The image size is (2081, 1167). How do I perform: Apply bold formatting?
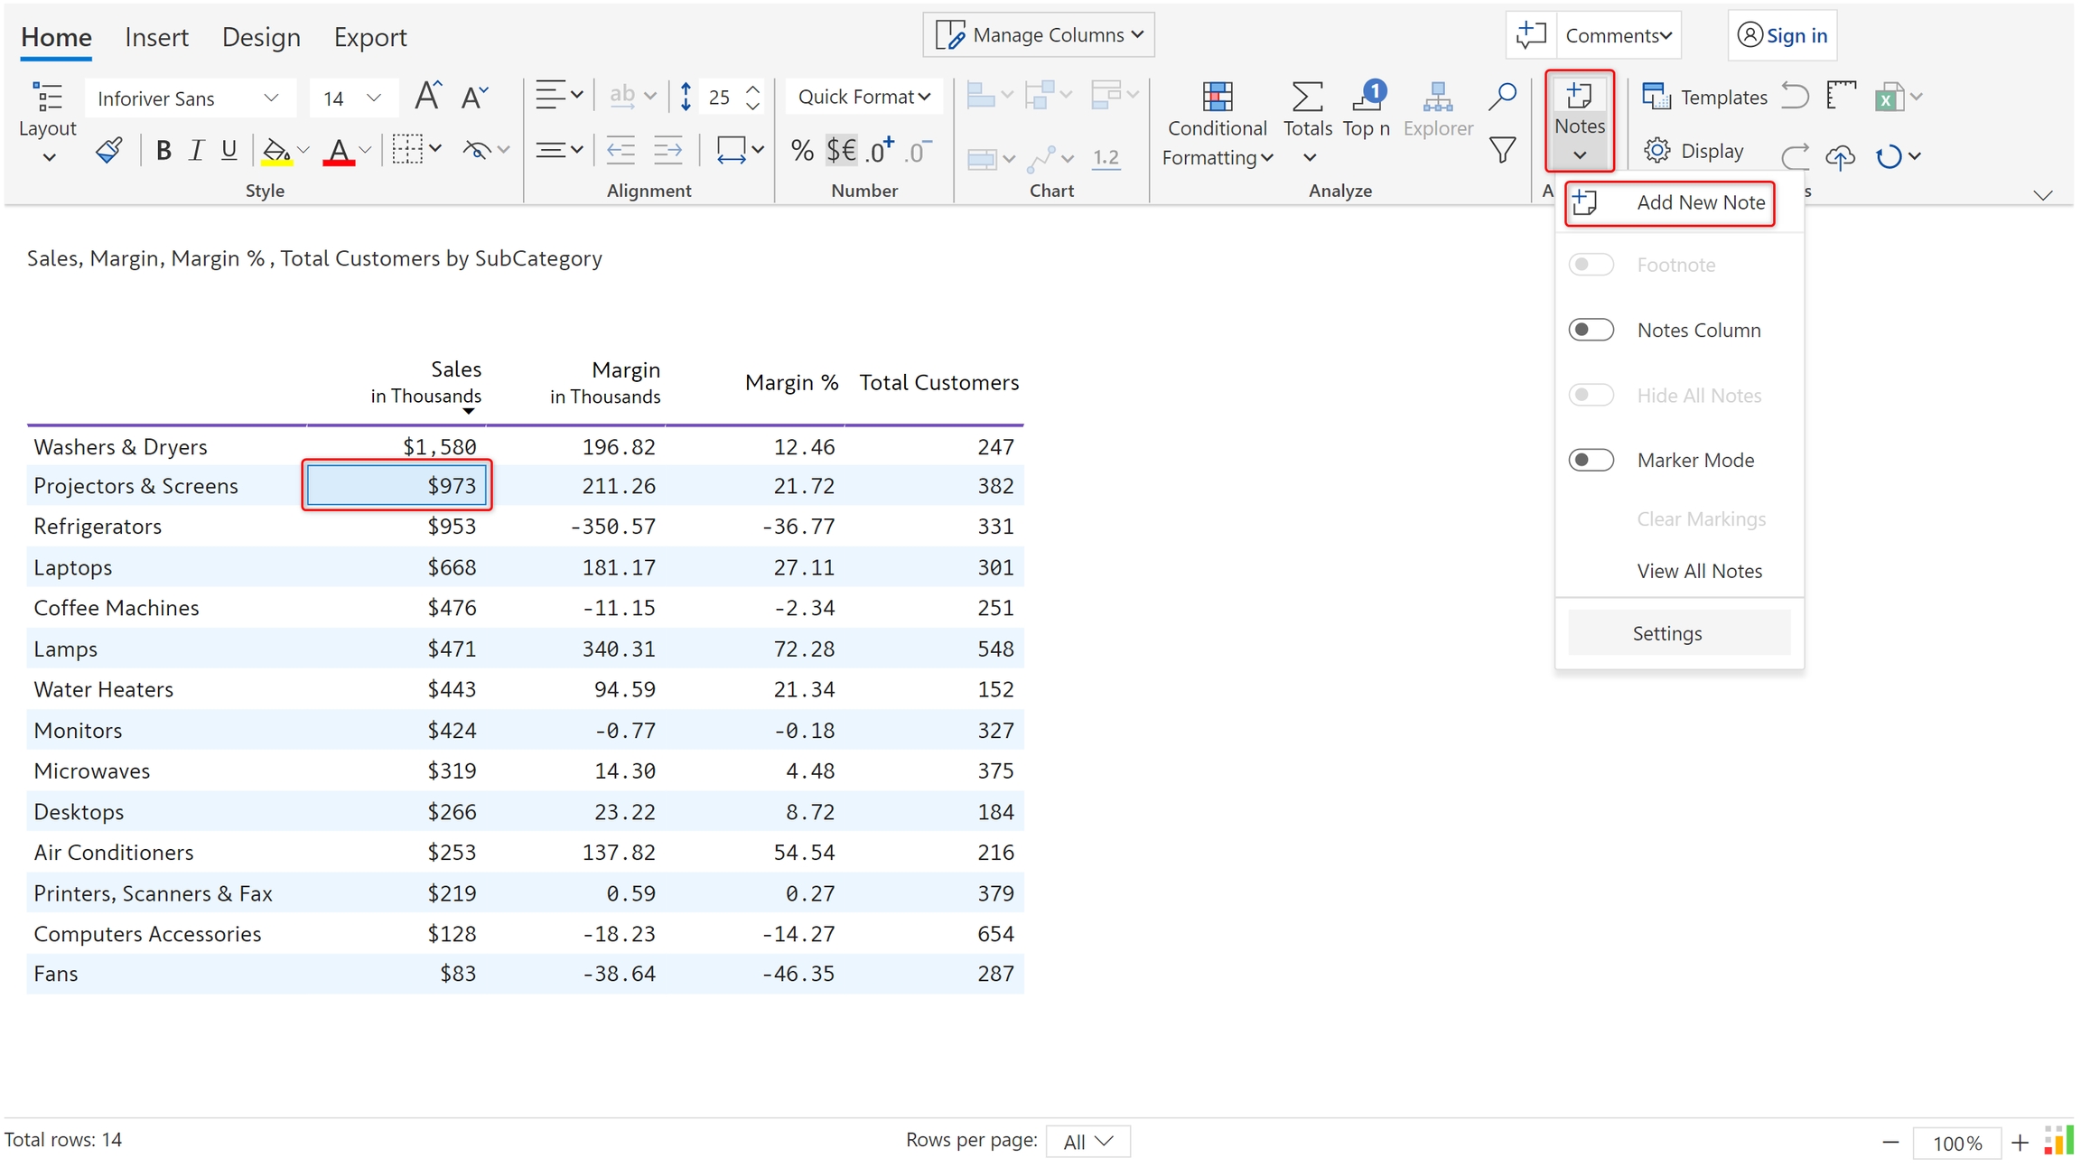(163, 150)
